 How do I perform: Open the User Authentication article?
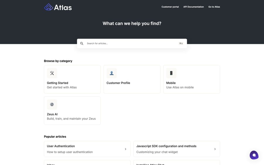87,149
